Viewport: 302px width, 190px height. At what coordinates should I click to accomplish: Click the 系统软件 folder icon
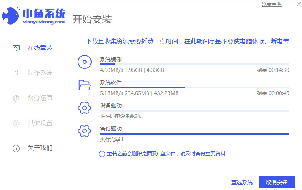coord(84,85)
